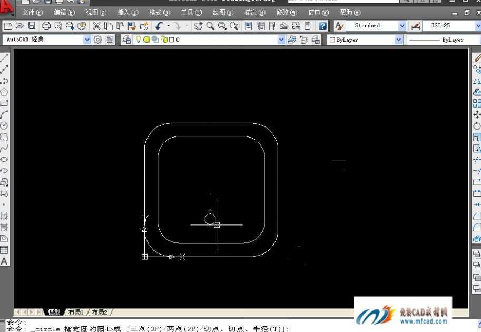Click the Zoom Previous icon
This screenshot has width=481, height=332.
(234, 26)
